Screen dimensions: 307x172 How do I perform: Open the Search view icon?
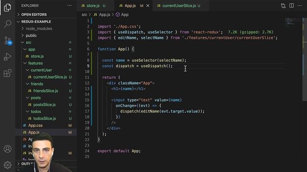pos(8,23)
